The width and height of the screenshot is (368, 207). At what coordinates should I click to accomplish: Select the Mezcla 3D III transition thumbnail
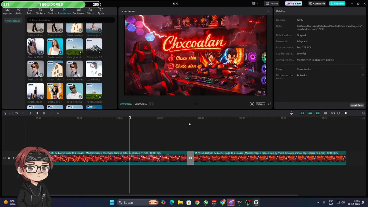click(x=35, y=47)
